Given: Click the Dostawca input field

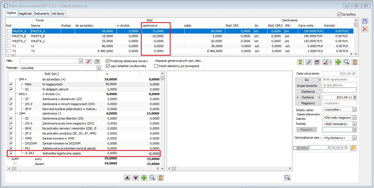Looking at the screenshot, I should point(339,90).
